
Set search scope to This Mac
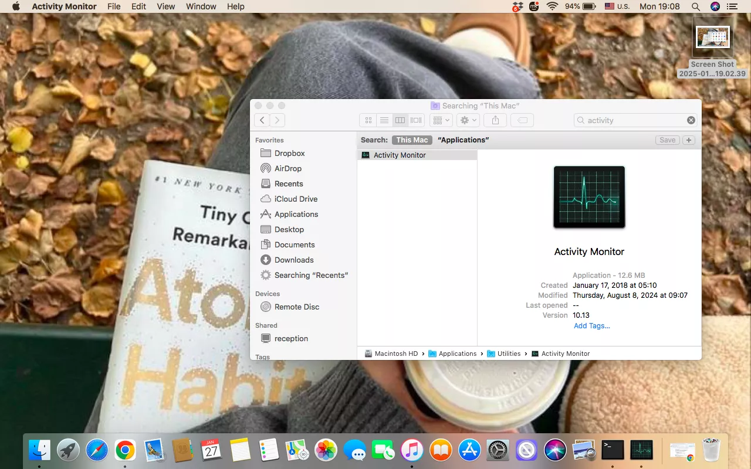(x=412, y=140)
